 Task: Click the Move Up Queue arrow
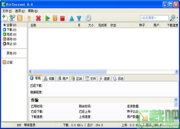(x=72, y=18)
